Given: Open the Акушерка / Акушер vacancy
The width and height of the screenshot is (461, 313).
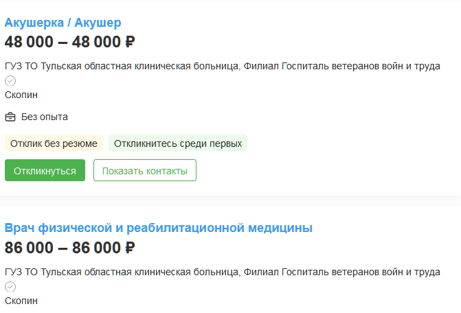Looking at the screenshot, I should [63, 23].
